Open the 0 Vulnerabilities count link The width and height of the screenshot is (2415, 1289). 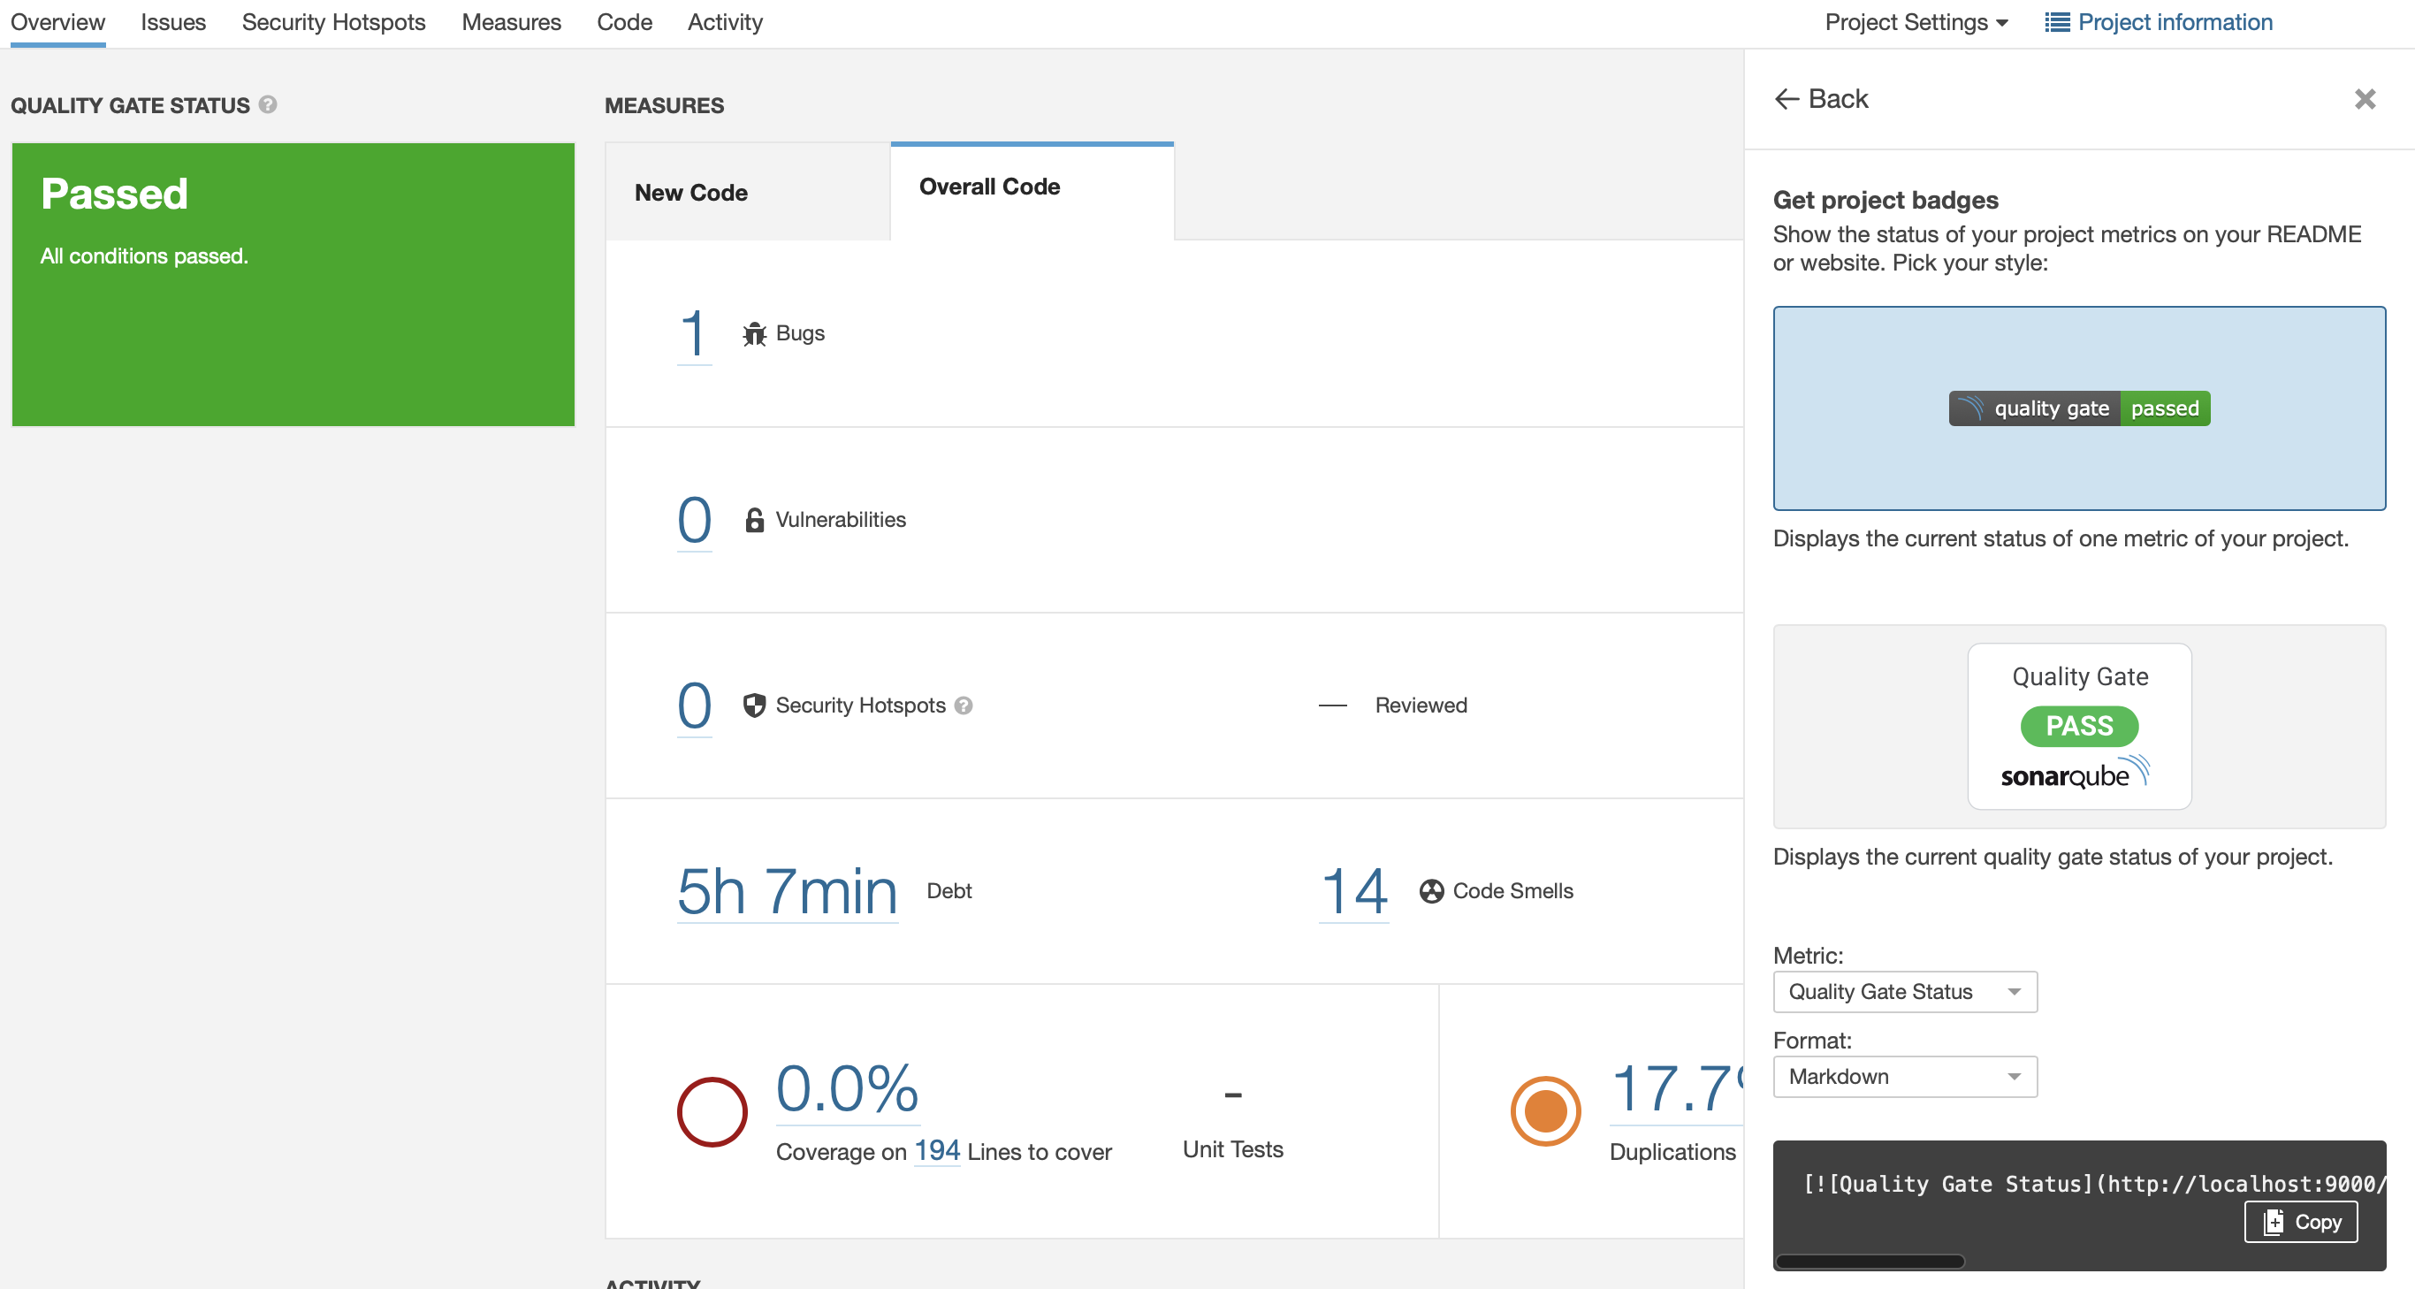(695, 521)
